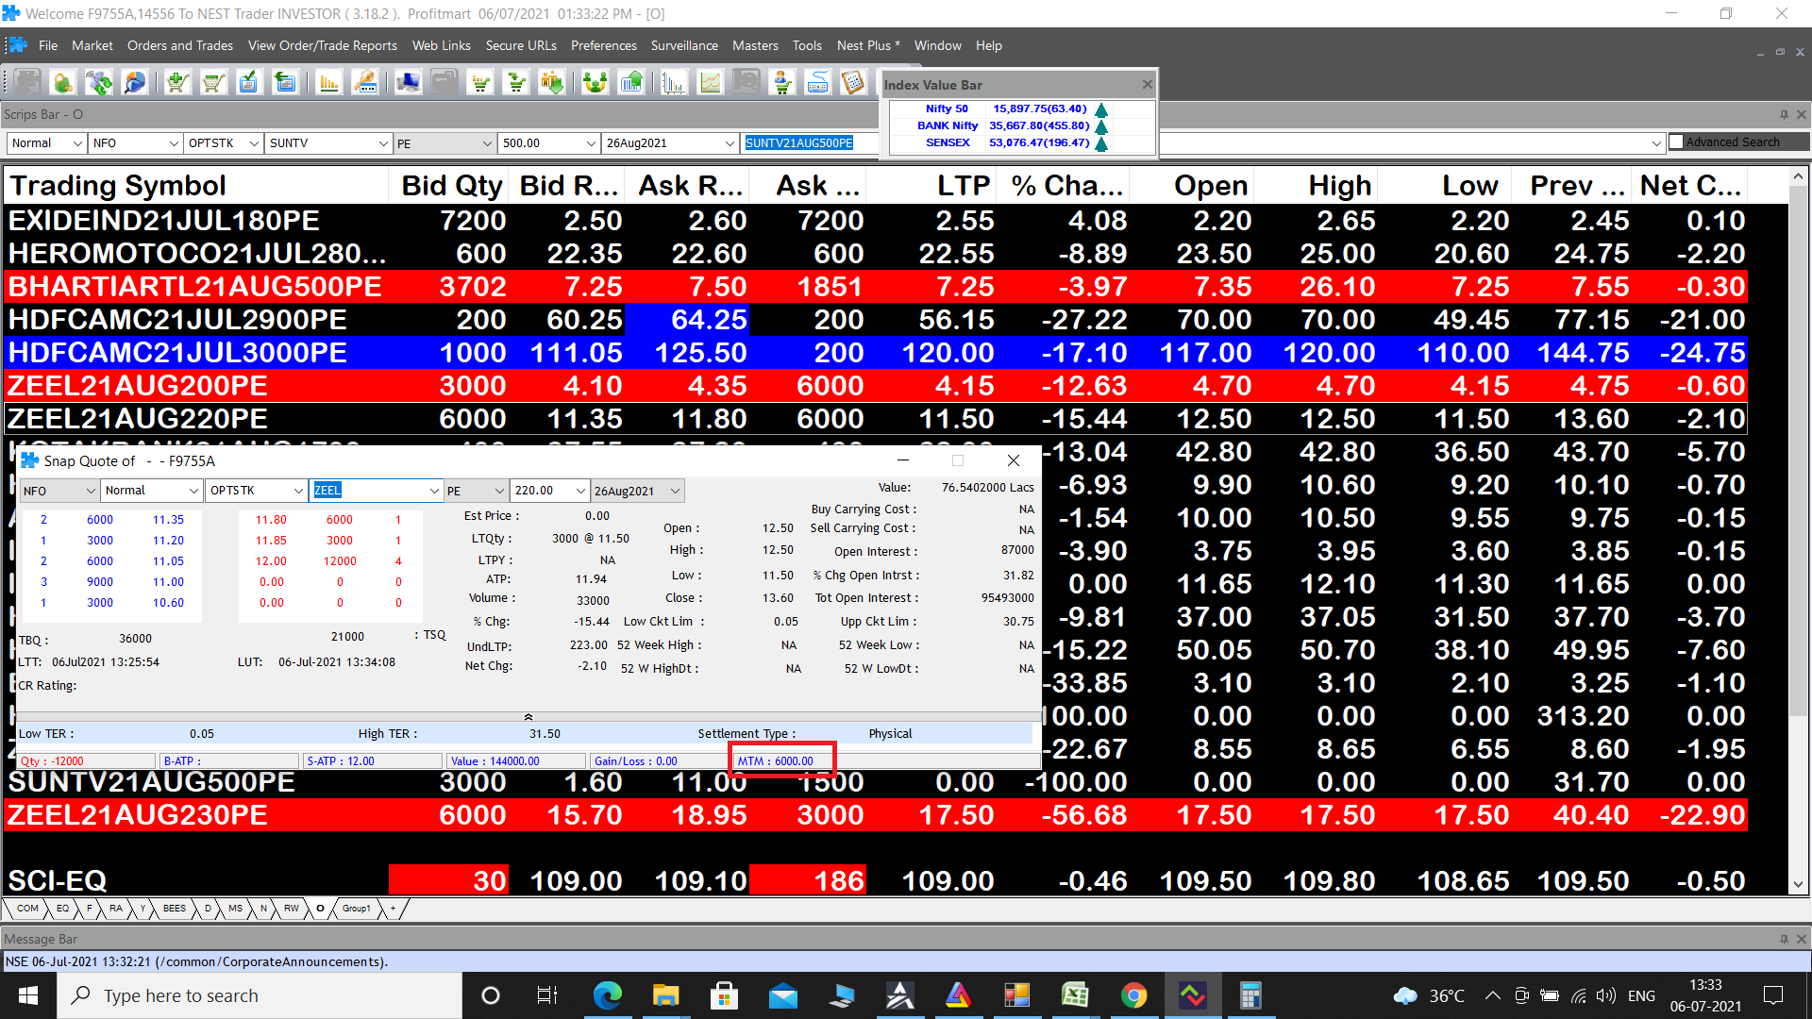This screenshot has height=1019, width=1812.
Task: Open the Normal dropdown in Scrips Bar
Action: click(76, 143)
